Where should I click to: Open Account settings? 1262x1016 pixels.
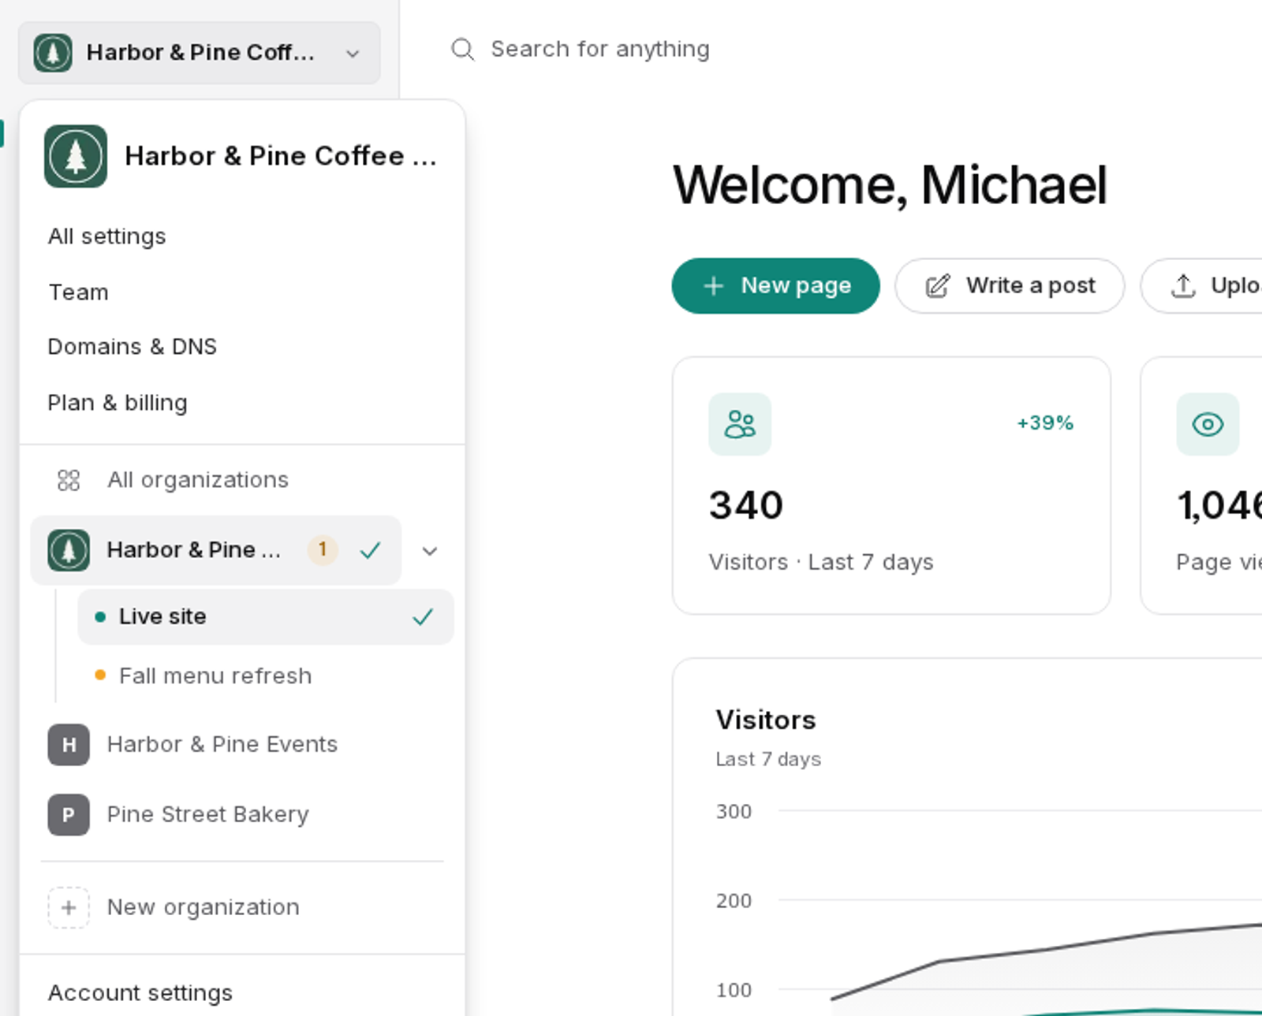pos(140,993)
